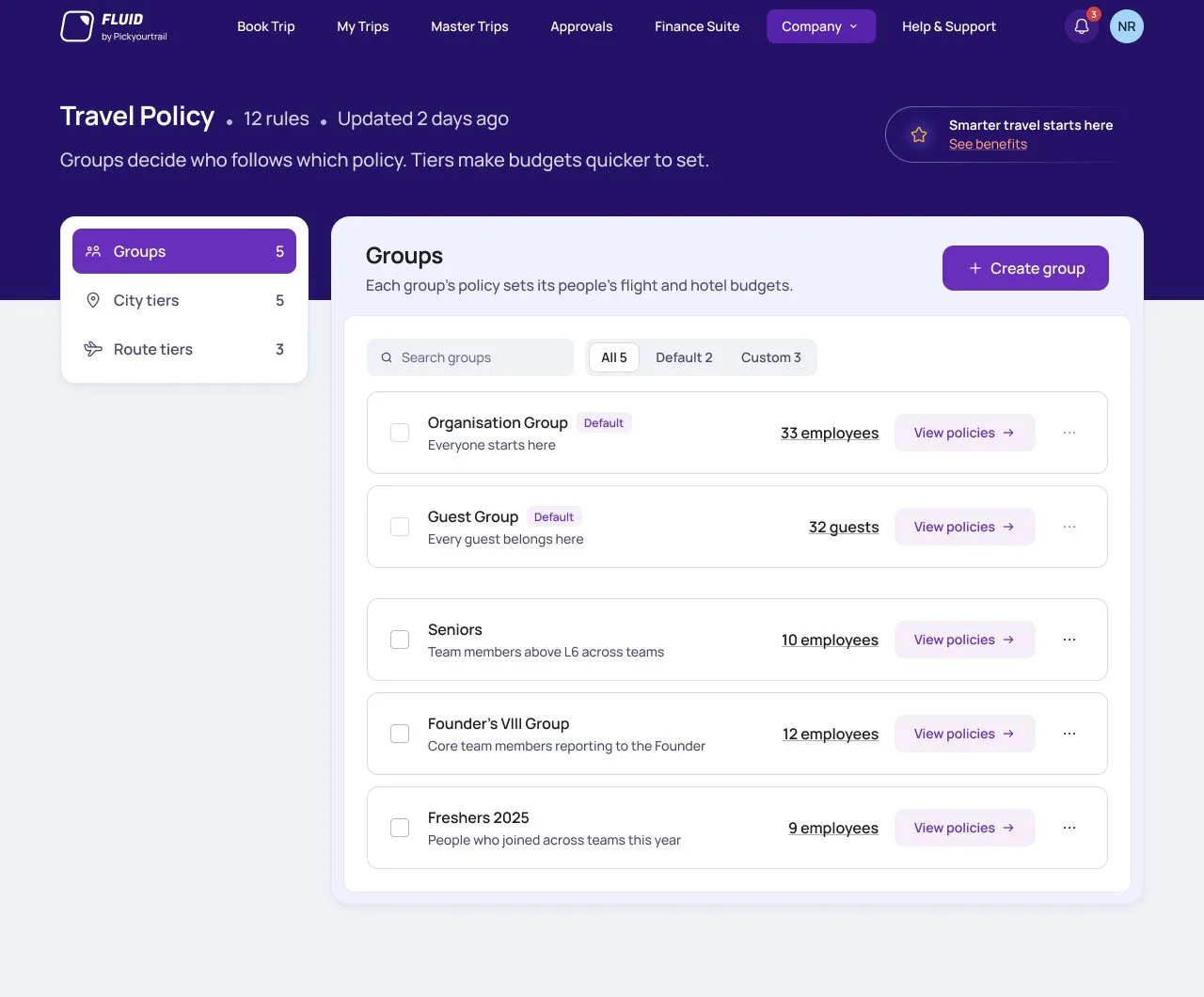
Task: Open more options for Organisation Group
Action: [1069, 433]
